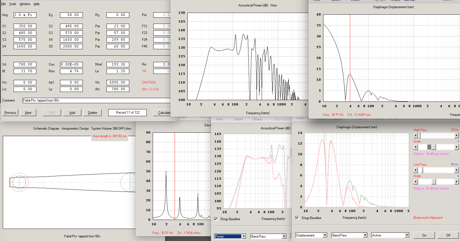Click the Butterworth Alignment text

point(428,218)
